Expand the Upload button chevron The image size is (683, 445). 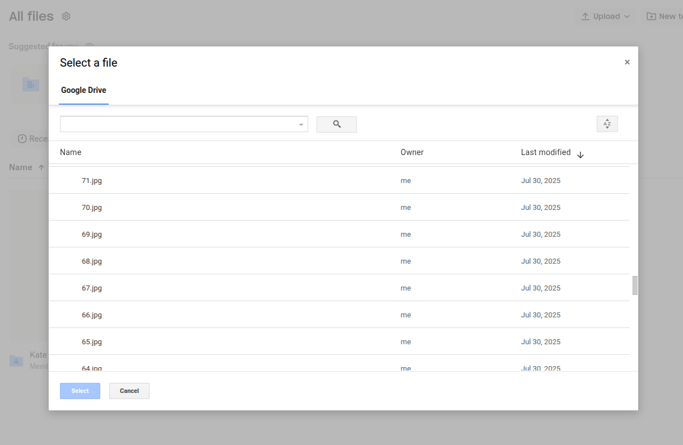pyautogui.click(x=626, y=16)
